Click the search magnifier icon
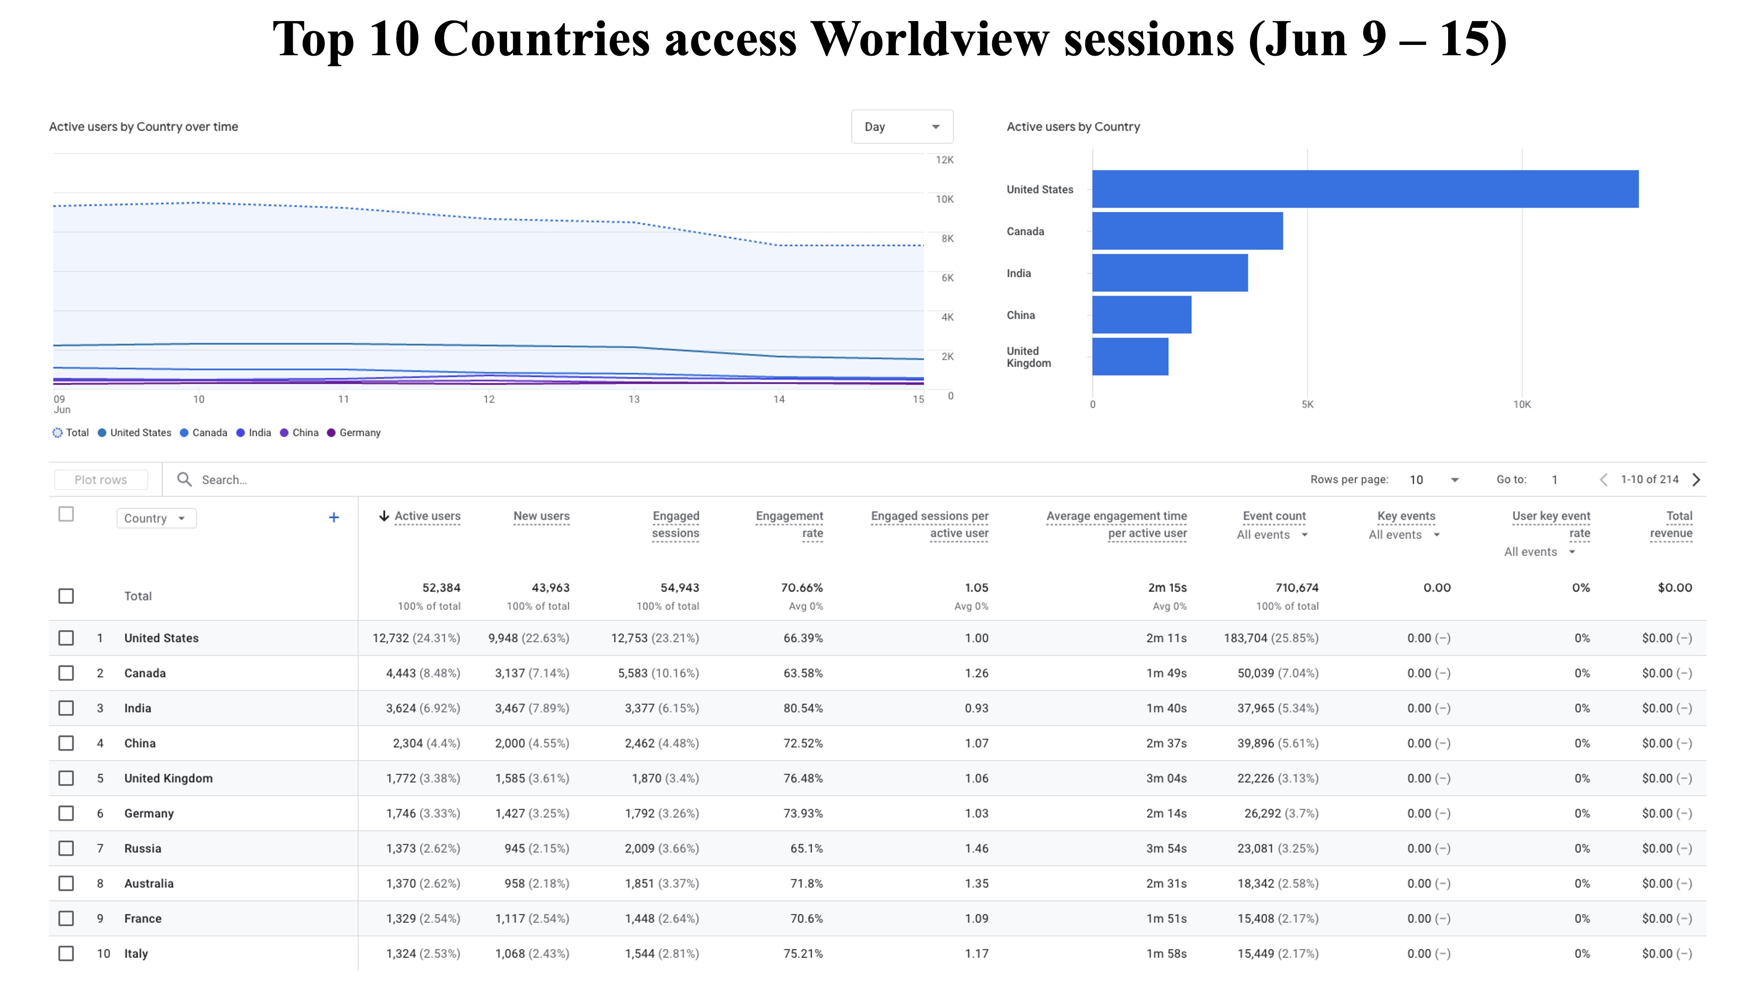 (x=184, y=480)
